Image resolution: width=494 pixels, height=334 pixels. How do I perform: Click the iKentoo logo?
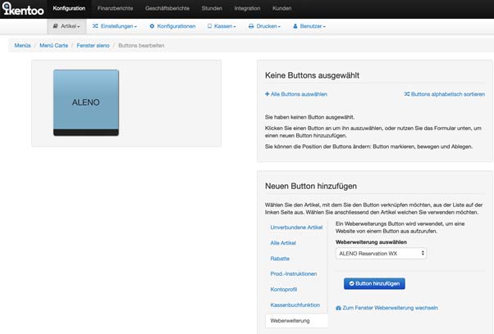23,9
